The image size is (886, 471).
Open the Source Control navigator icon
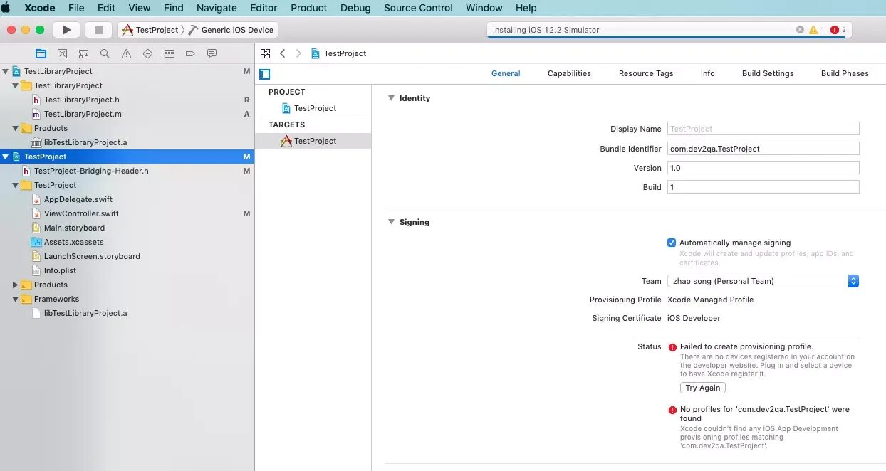click(x=62, y=53)
